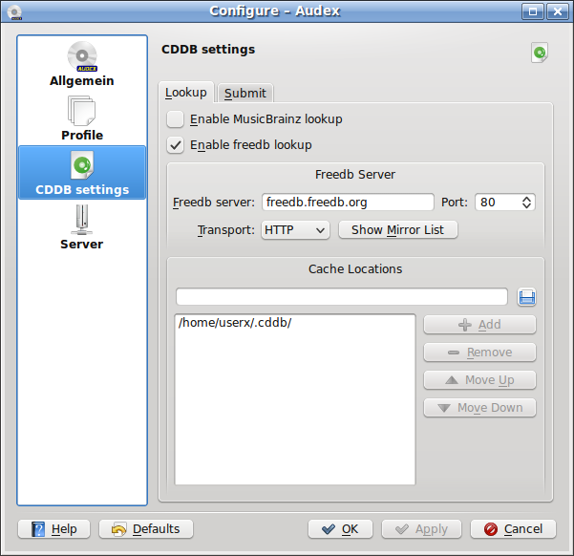Open the Transport HTTP dropdown
The image size is (574, 556).
(x=295, y=230)
